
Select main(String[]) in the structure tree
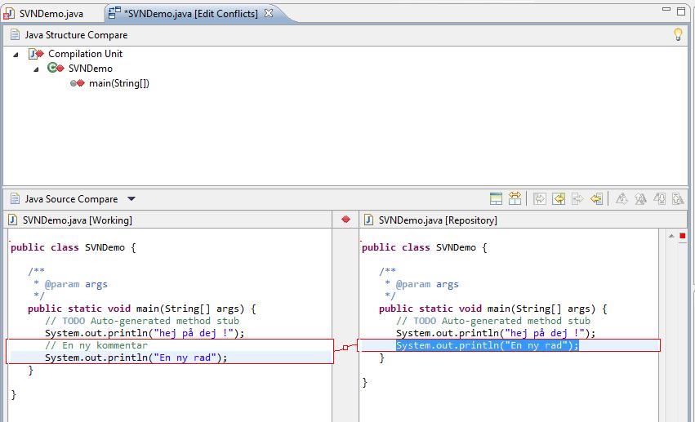[x=118, y=83]
